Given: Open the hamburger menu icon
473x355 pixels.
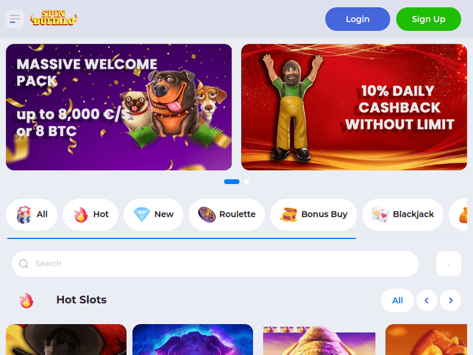Looking at the screenshot, I should point(15,19).
